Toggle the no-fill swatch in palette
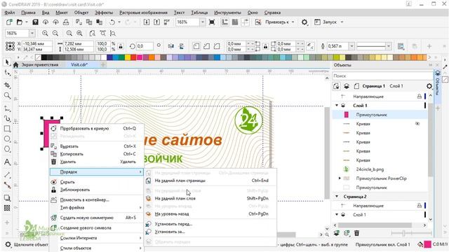This screenshot has height=252, width=449. coord(38,57)
